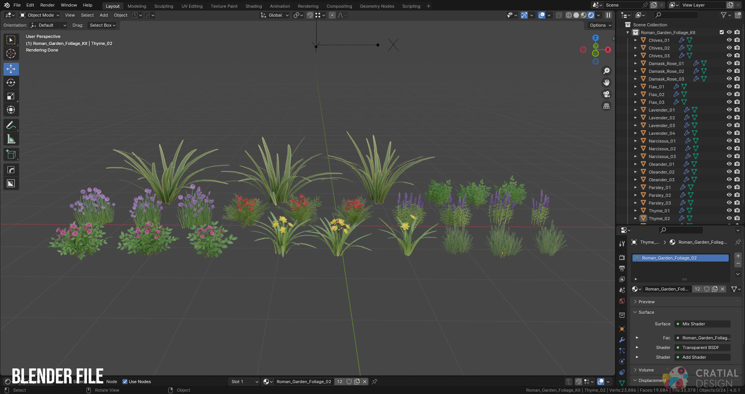This screenshot has width=745, height=394.
Task: Open the Object properties tab
Action: 622,329
